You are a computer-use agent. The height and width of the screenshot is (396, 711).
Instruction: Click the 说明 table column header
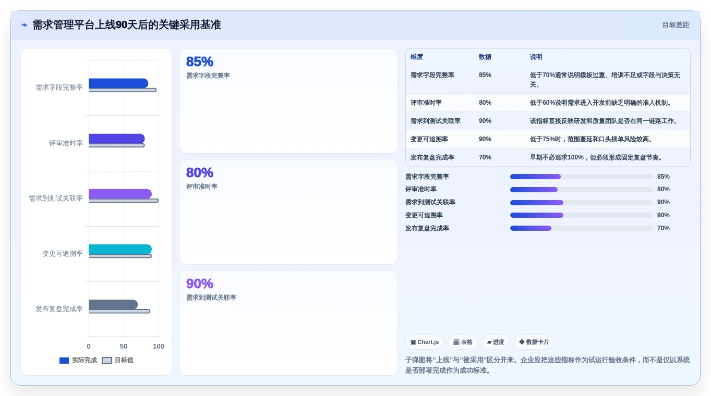click(x=536, y=57)
